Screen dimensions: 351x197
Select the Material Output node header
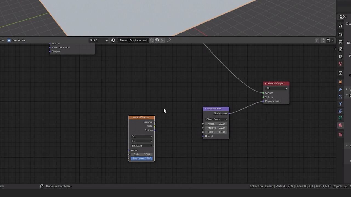tap(276, 83)
